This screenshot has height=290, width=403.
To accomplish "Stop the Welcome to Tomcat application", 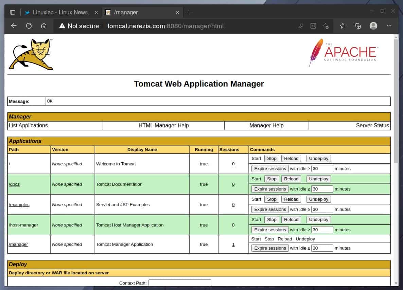I will click(271, 159).
